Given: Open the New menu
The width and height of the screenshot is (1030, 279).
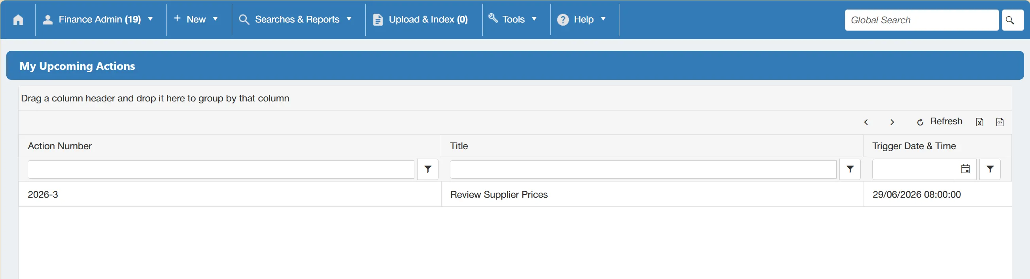Looking at the screenshot, I should 197,20.
